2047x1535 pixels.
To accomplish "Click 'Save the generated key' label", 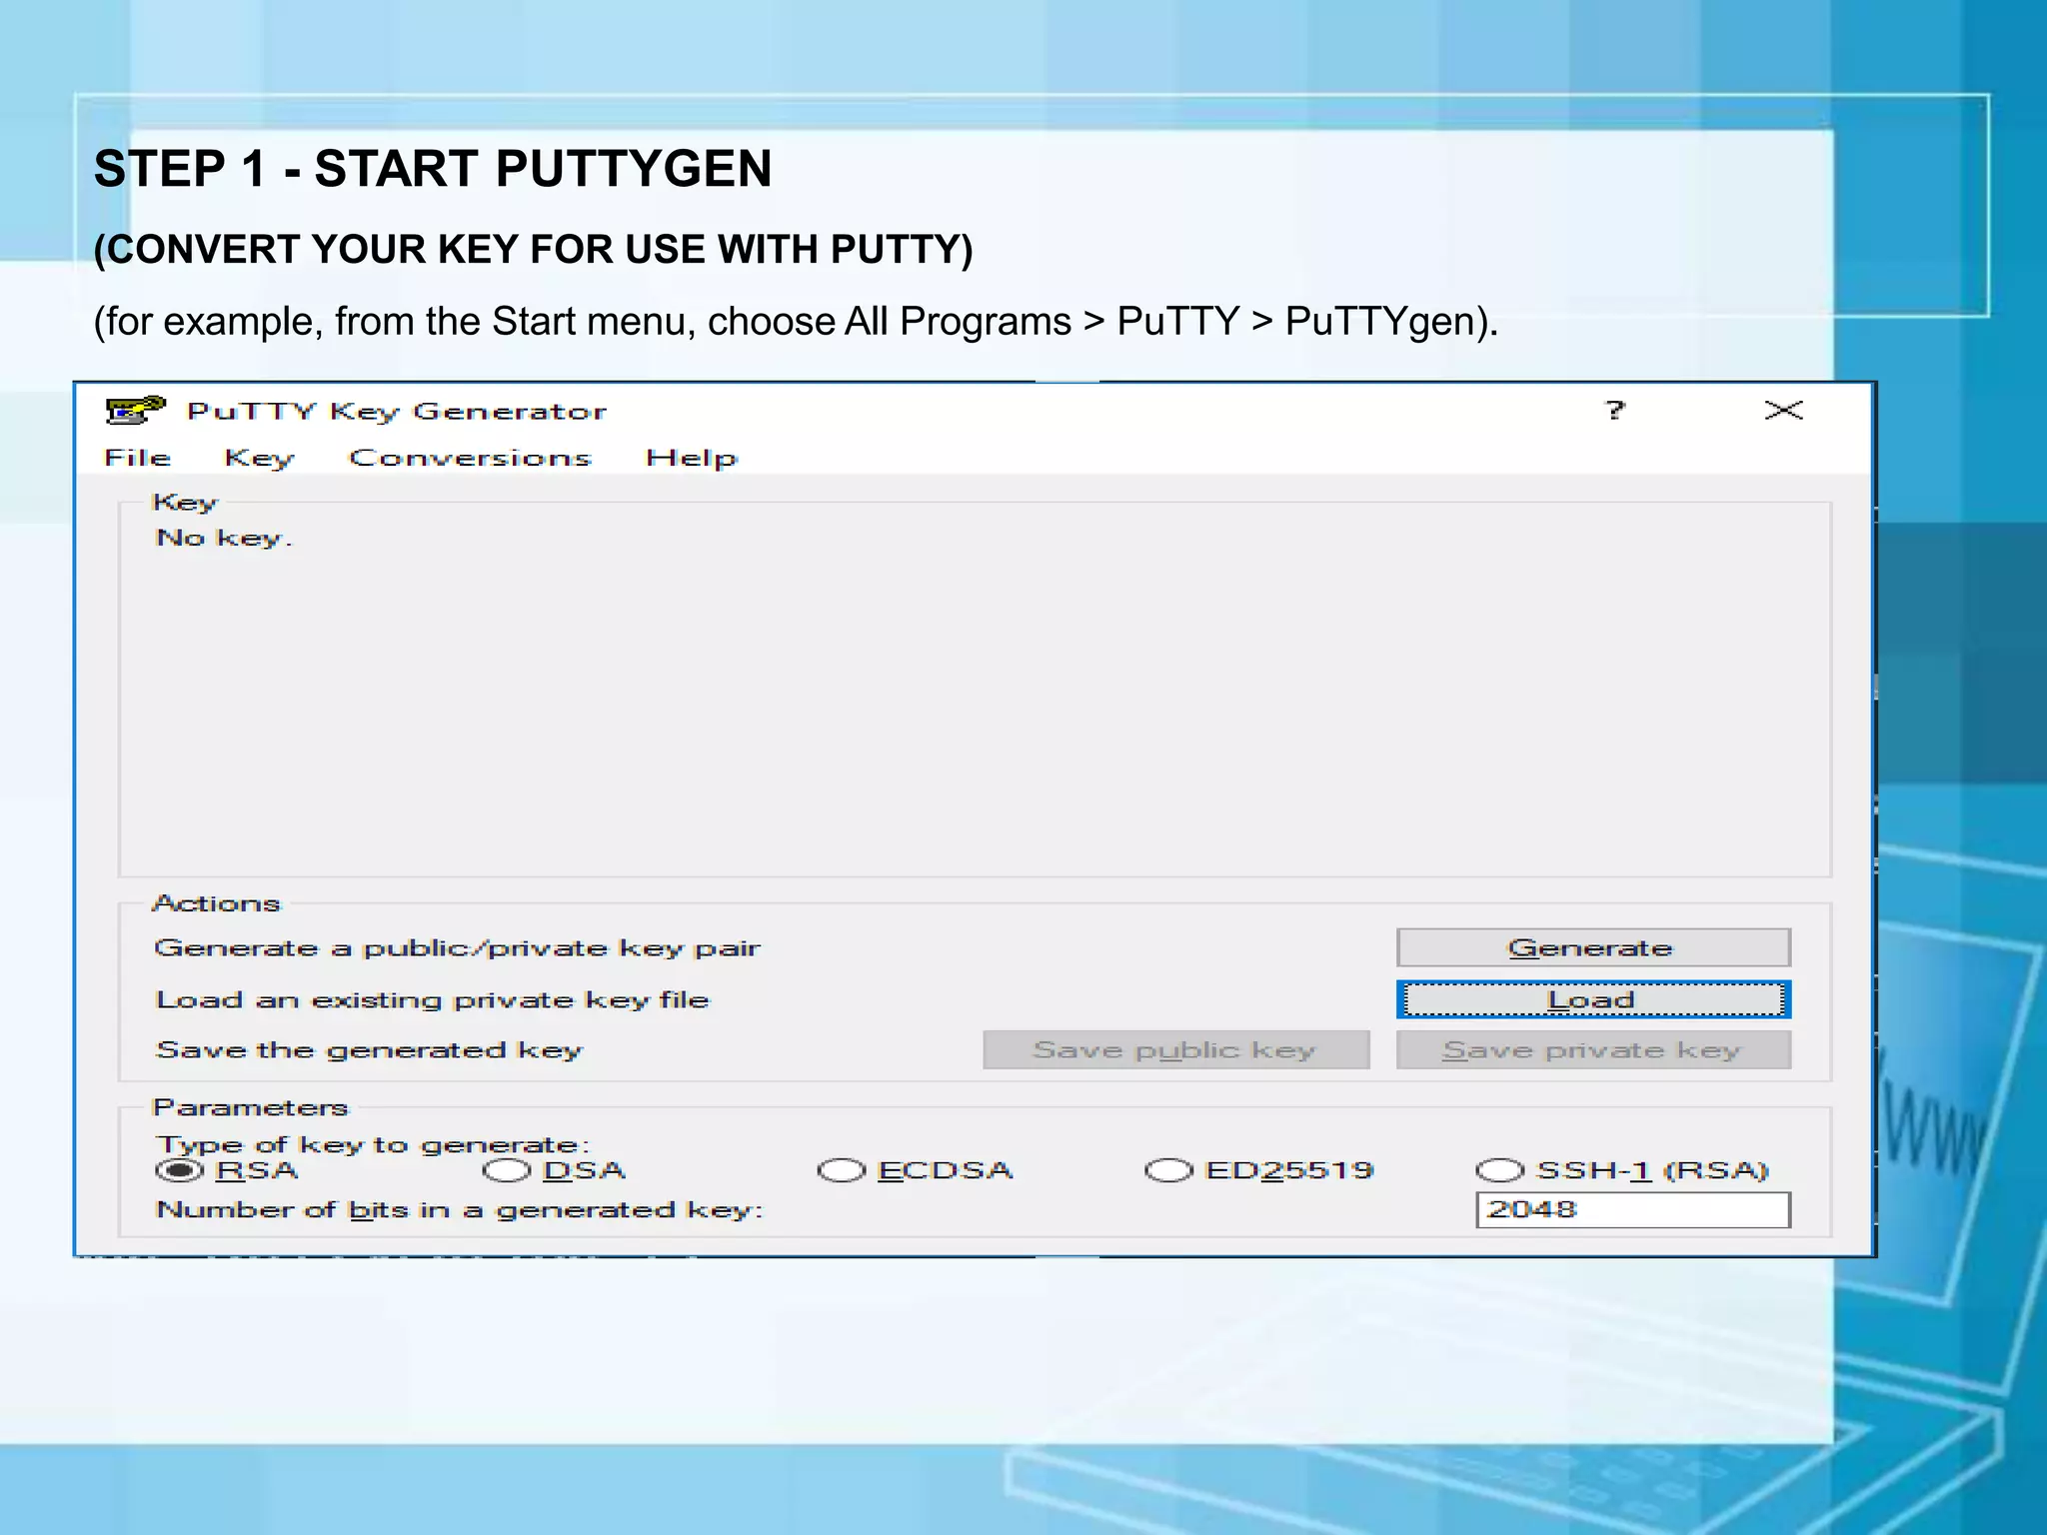I will click(369, 1051).
